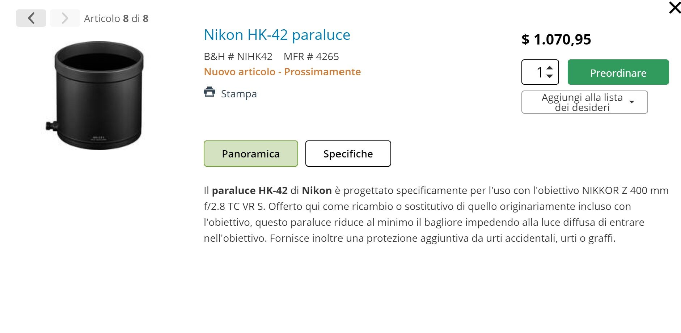The image size is (681, 333).
Task: Click the green Preordinare button
Action: coord(618,72)
